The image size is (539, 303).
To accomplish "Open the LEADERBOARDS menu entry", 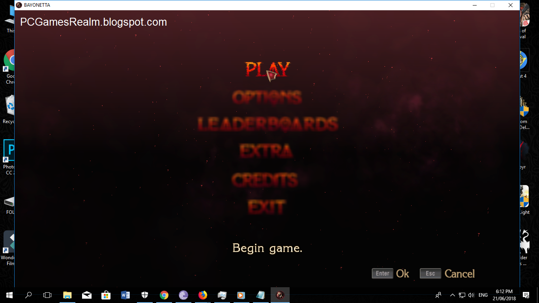I will (x=268, y=124).
